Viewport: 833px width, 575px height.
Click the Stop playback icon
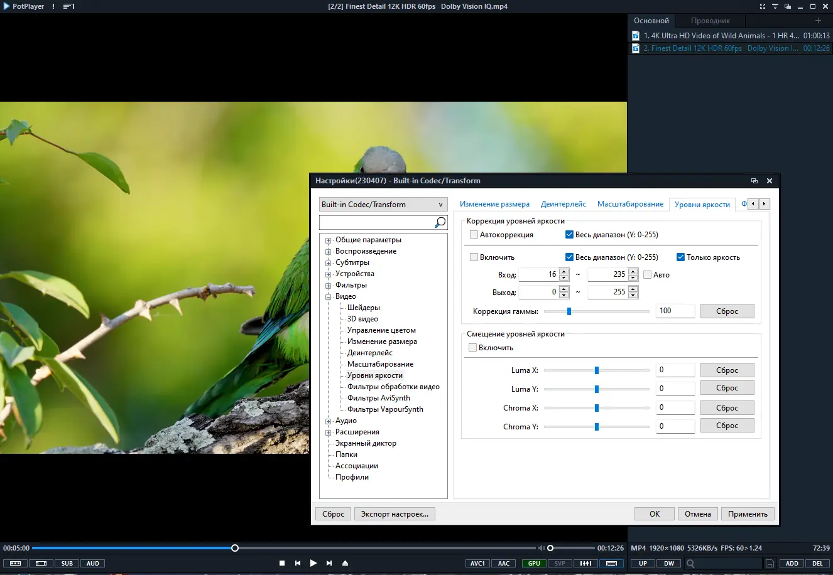click(282, 563)
